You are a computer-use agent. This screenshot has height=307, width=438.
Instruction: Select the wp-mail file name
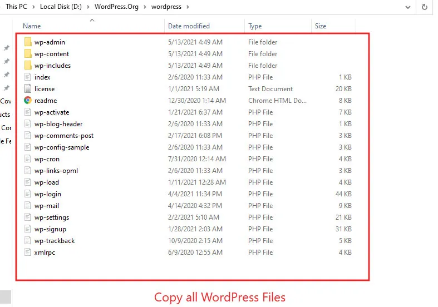click(x=47, y=206)
